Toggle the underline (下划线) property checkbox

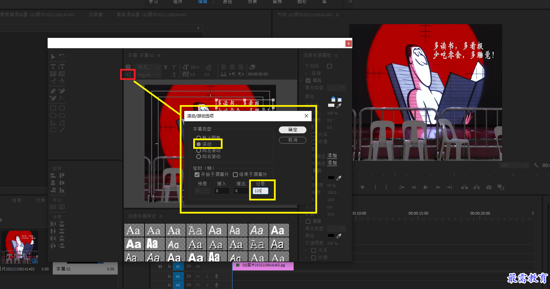click(x=330, y=66)
